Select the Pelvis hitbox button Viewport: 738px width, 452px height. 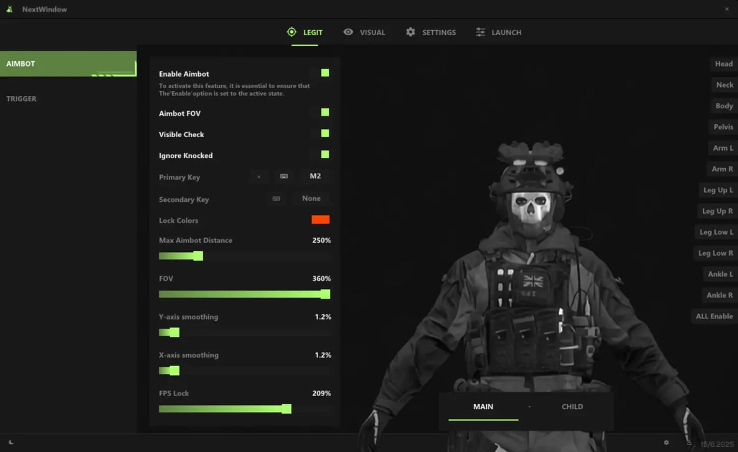coord(723,127)
